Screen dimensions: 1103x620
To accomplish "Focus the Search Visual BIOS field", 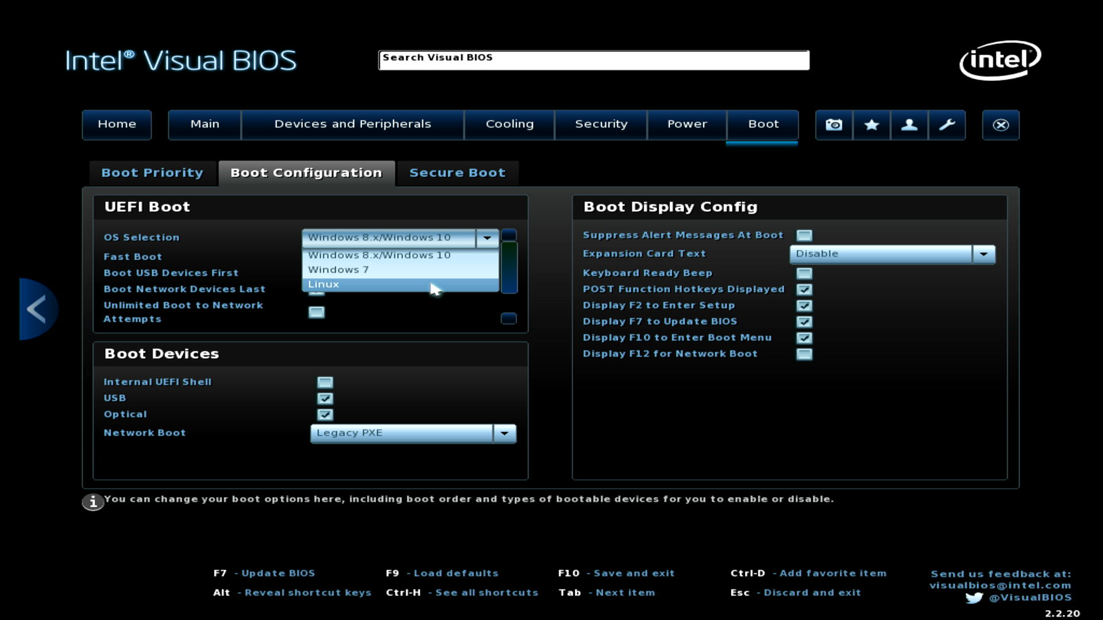I will (x=594, y=60).
